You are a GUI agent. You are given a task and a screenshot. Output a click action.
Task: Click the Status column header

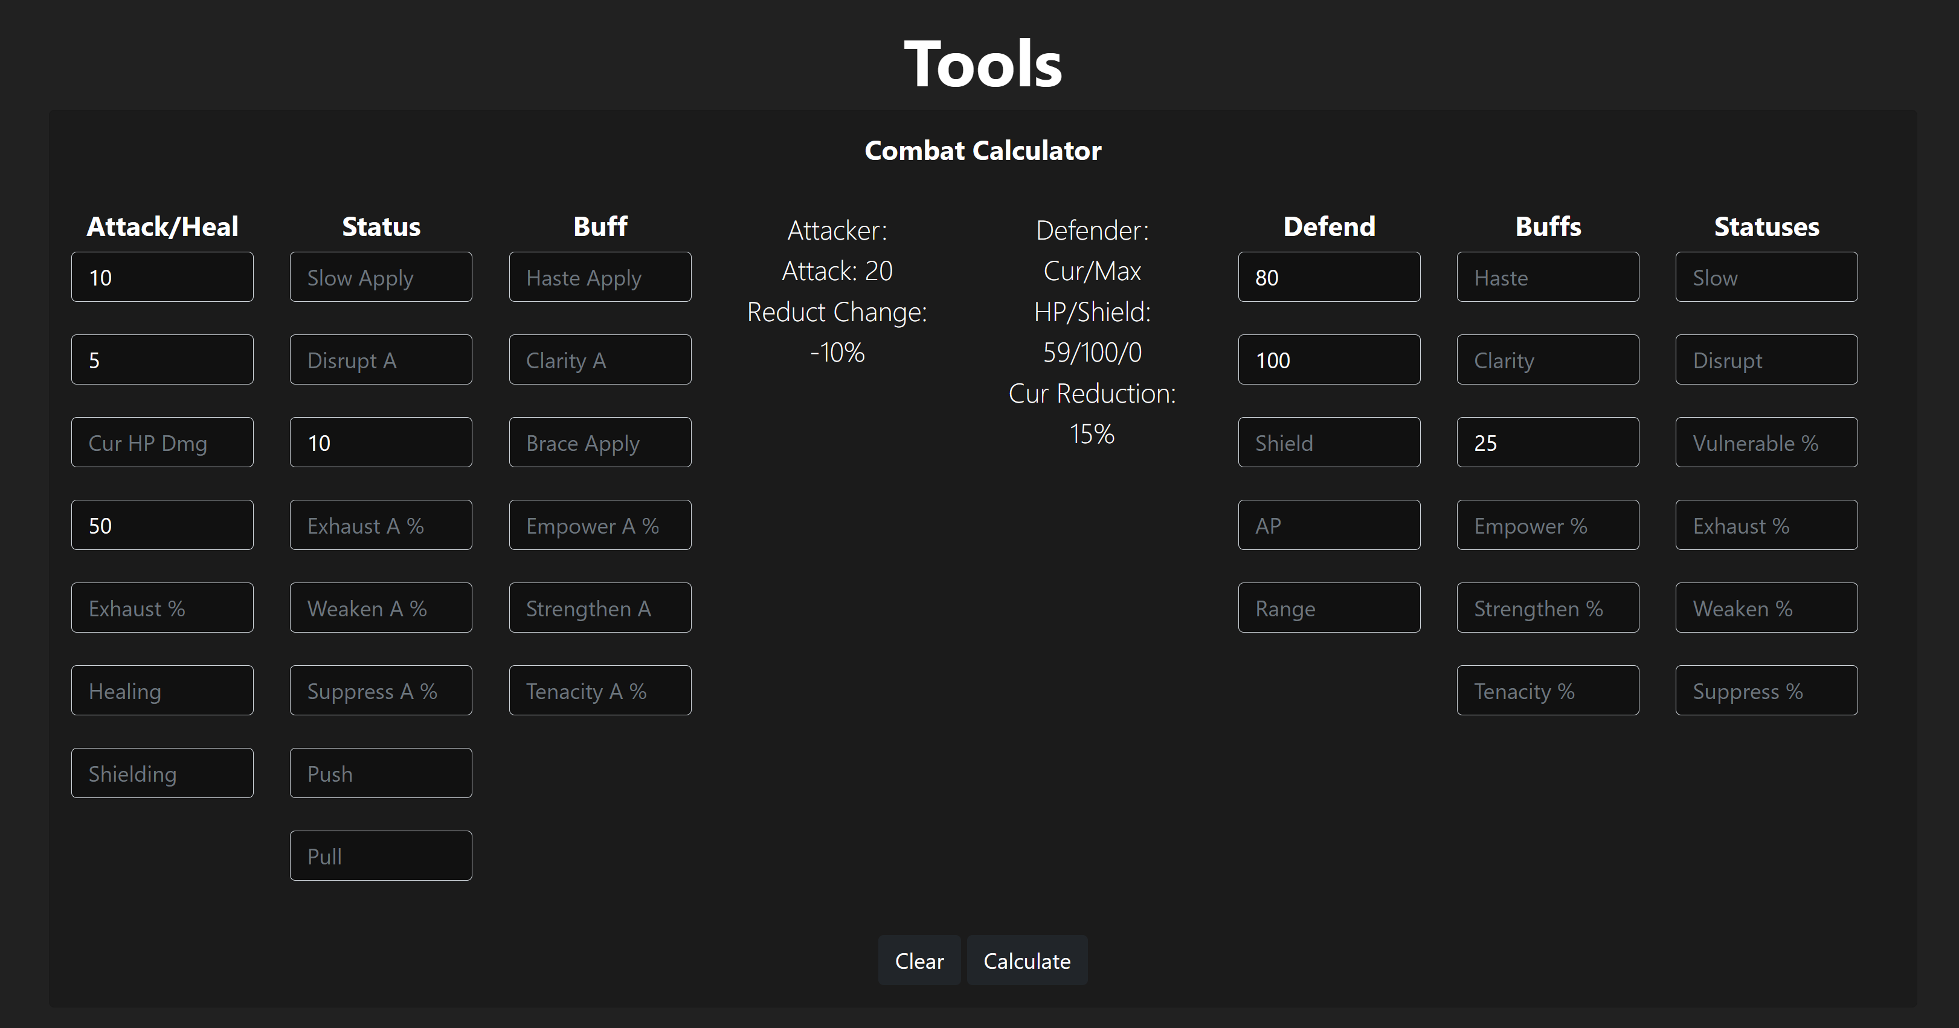point(381,226)
